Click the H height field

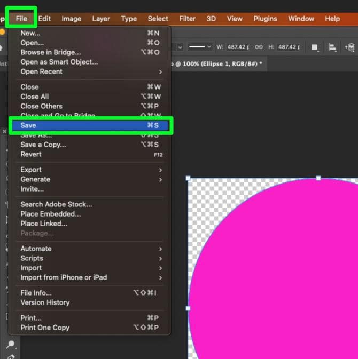click(x=289, y=47)
